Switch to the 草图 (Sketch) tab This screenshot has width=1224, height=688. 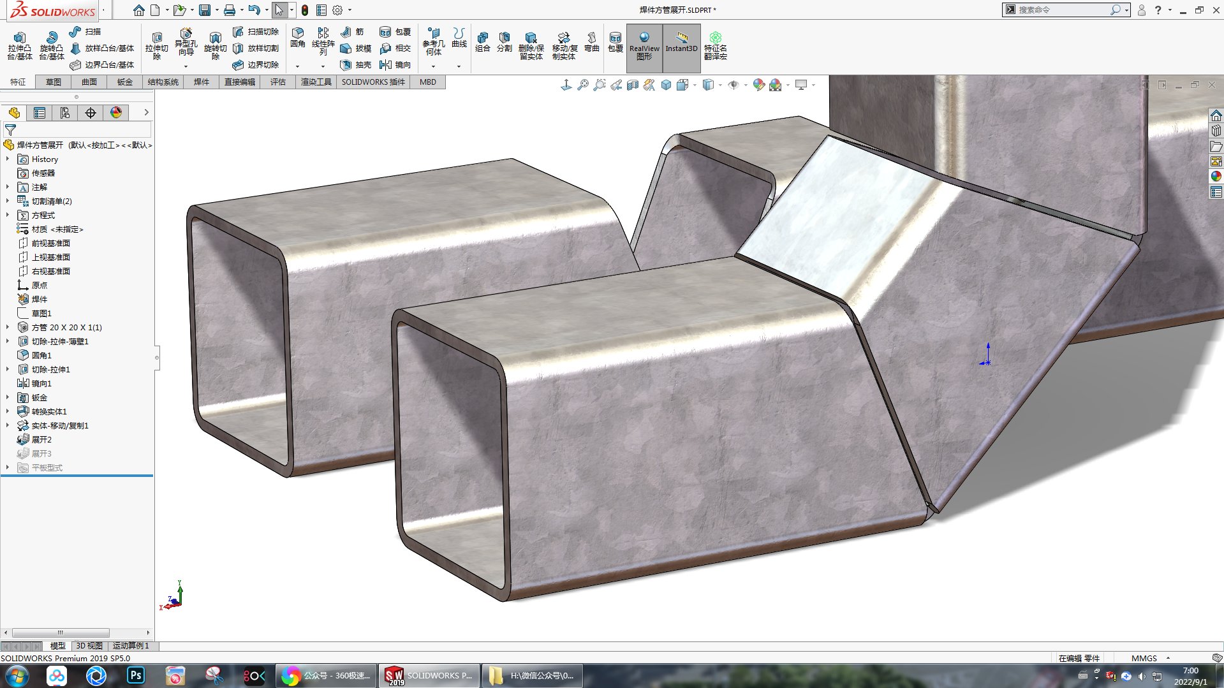[54, 82]
